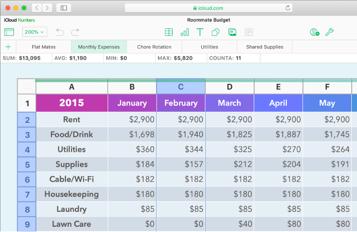Add a chart using the chart icon

(185, 32)
